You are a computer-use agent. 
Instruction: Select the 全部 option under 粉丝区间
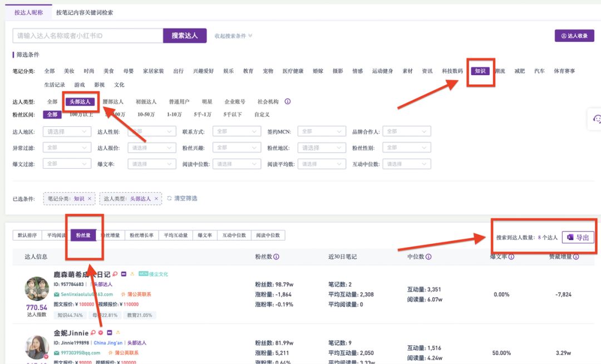53,114
